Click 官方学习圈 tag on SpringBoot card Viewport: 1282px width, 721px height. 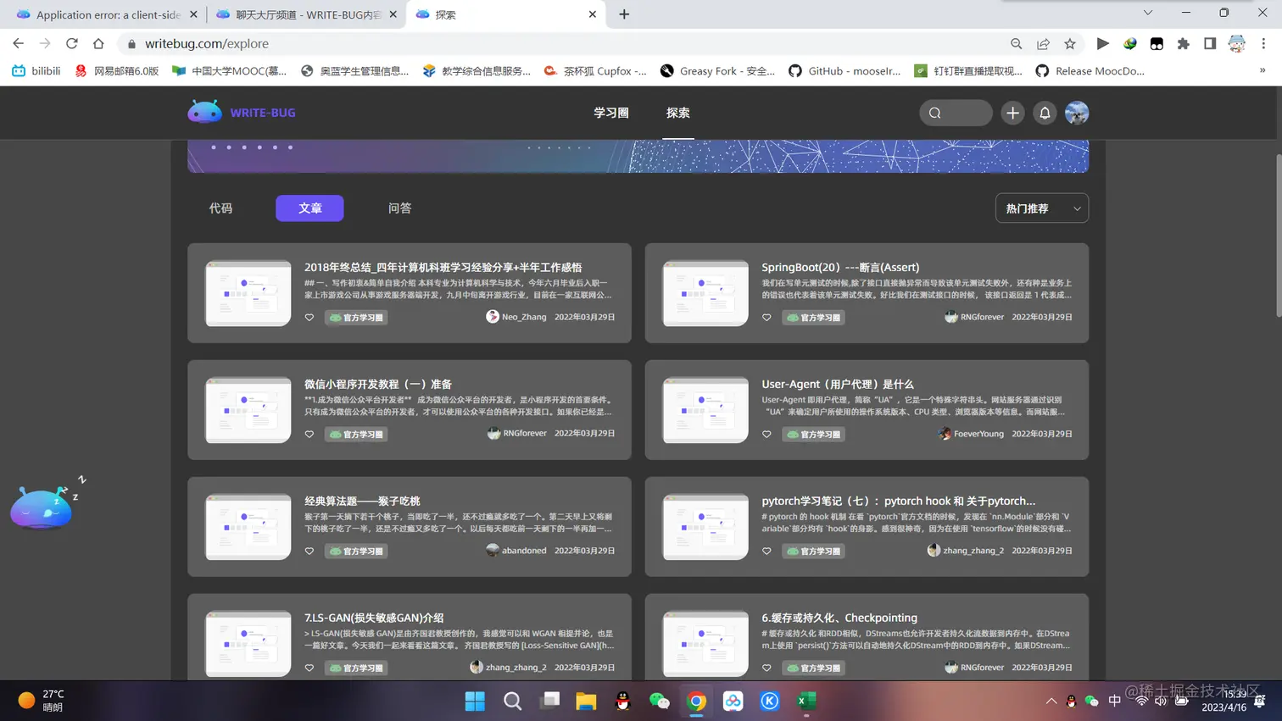tap(813, 318)
